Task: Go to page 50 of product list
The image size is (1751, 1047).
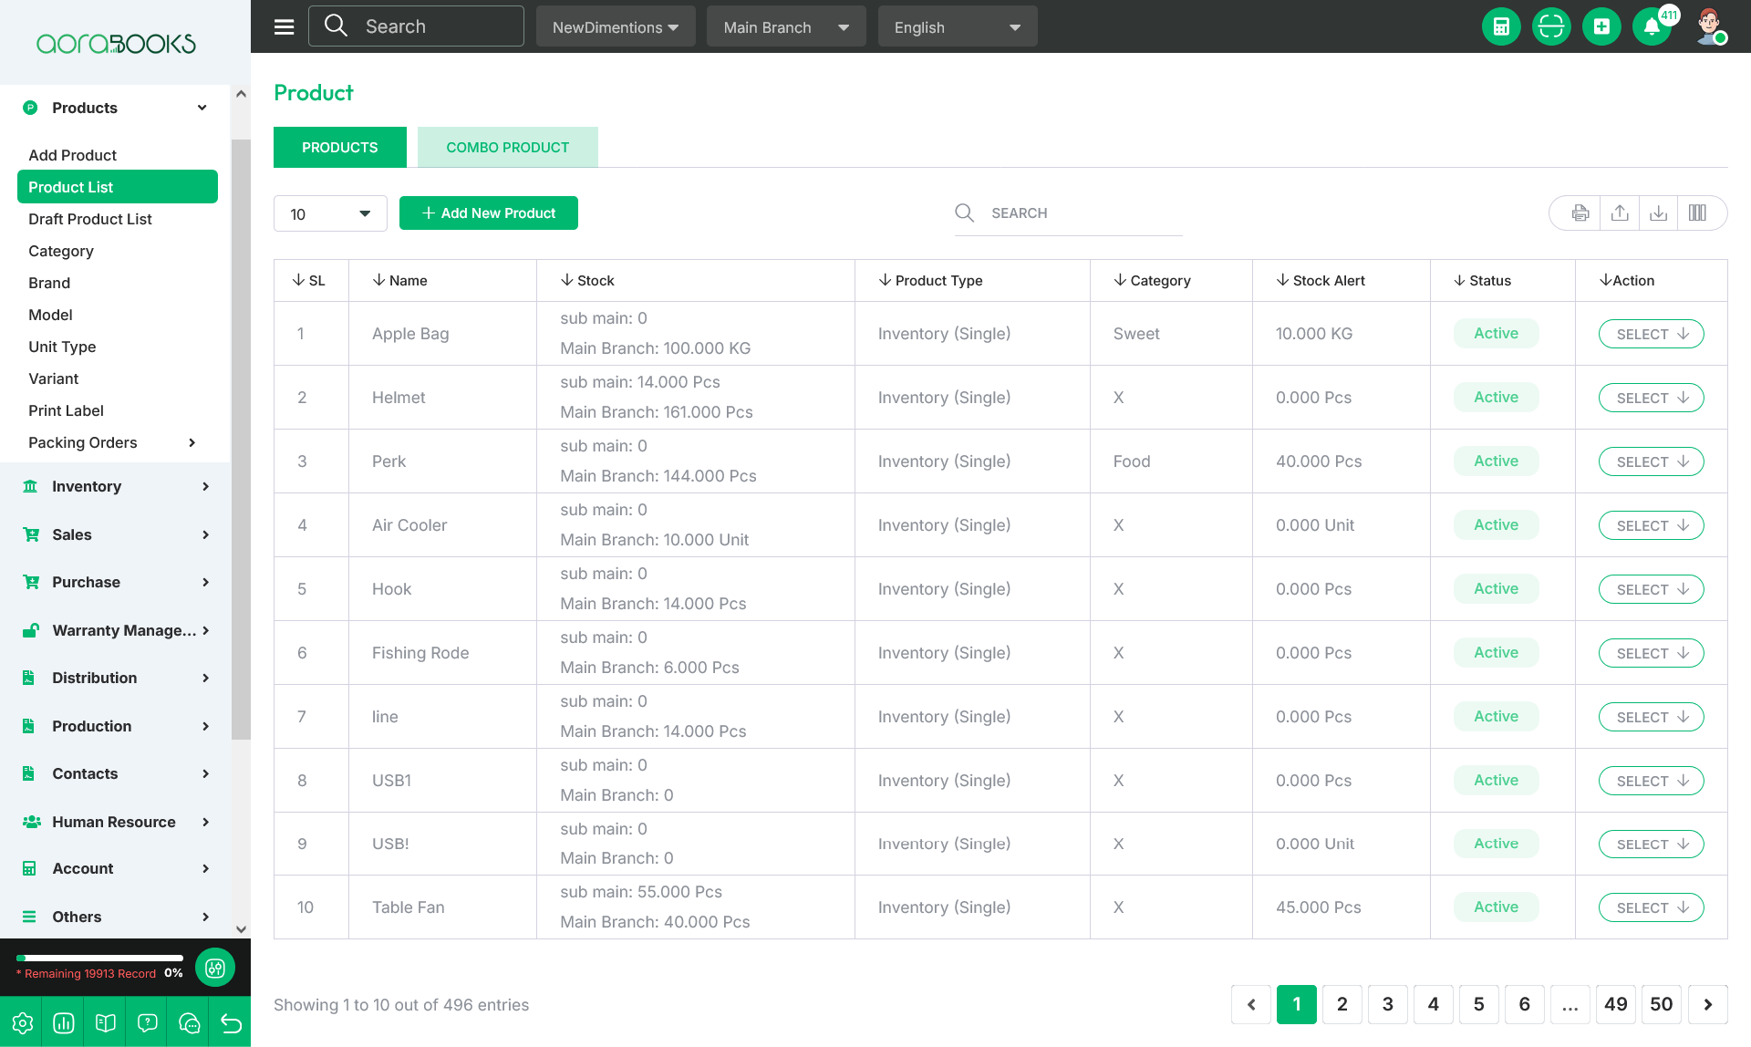Action: tap(1661, 1004)
